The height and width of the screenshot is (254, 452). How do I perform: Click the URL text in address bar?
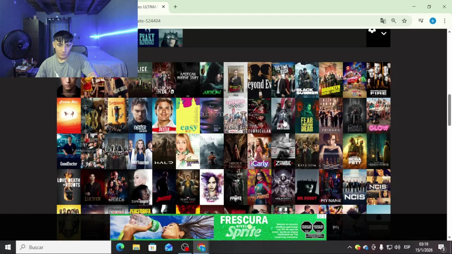149,21
